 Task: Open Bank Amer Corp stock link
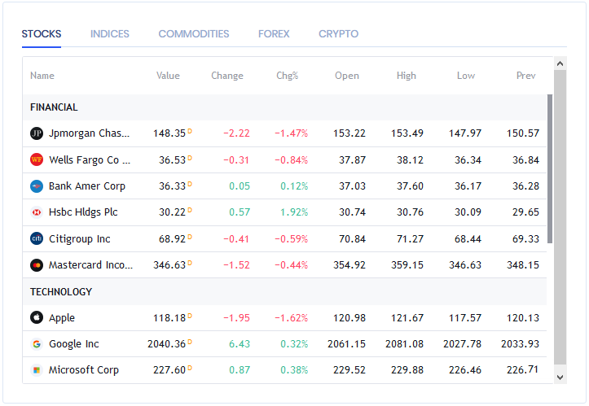pos(87,186)
